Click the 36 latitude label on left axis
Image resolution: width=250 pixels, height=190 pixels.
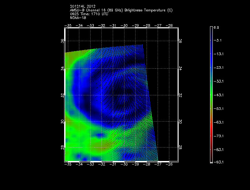[x=62, y=41]
